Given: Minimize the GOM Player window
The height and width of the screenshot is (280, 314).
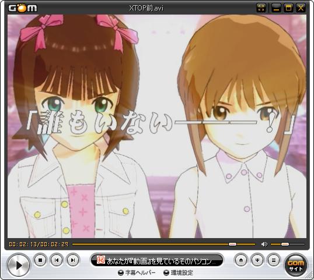Looking at the screenshot, I should click(x=276, y=8).
